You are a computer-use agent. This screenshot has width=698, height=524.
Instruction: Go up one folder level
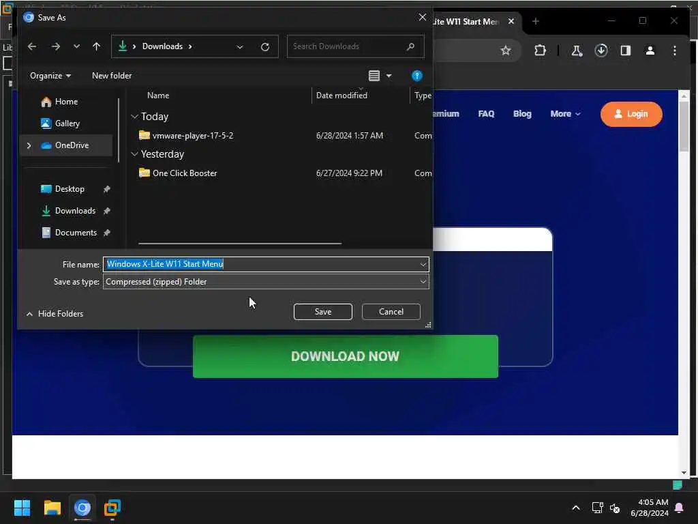[96, 46]
